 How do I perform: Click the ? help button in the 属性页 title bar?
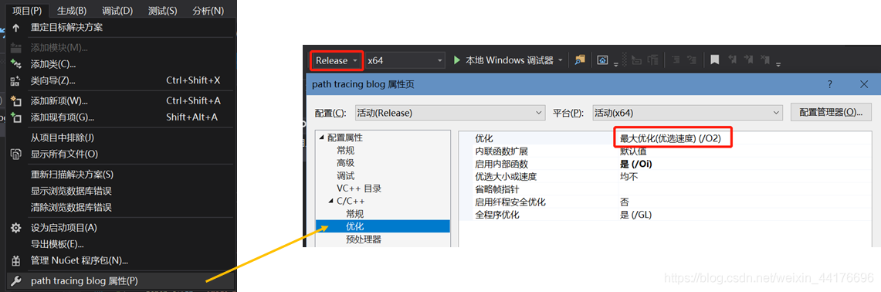click(x=830, y=84)
